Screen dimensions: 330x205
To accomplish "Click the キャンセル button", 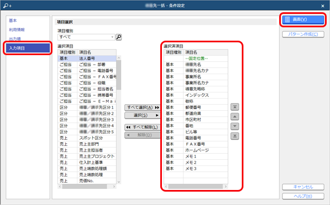I will coord(303,187).
